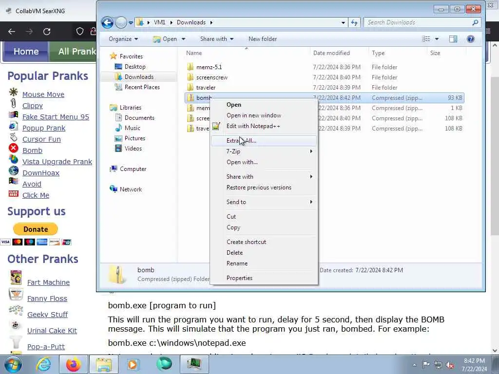The height and width of the screenshot is (374, 499).
Task: Open Firefox from the taskbar
Action: [x=73, y=364]
